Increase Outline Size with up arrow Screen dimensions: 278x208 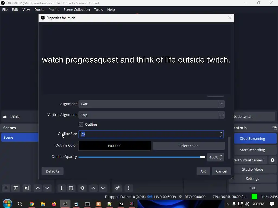point(221,132)
